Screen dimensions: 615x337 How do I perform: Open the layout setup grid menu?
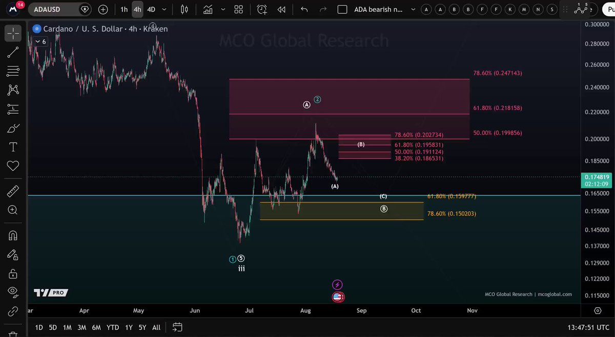[x=238, y=9]
